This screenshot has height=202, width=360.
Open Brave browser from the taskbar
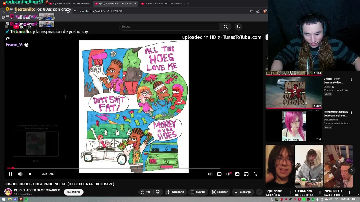click(21, 199)
